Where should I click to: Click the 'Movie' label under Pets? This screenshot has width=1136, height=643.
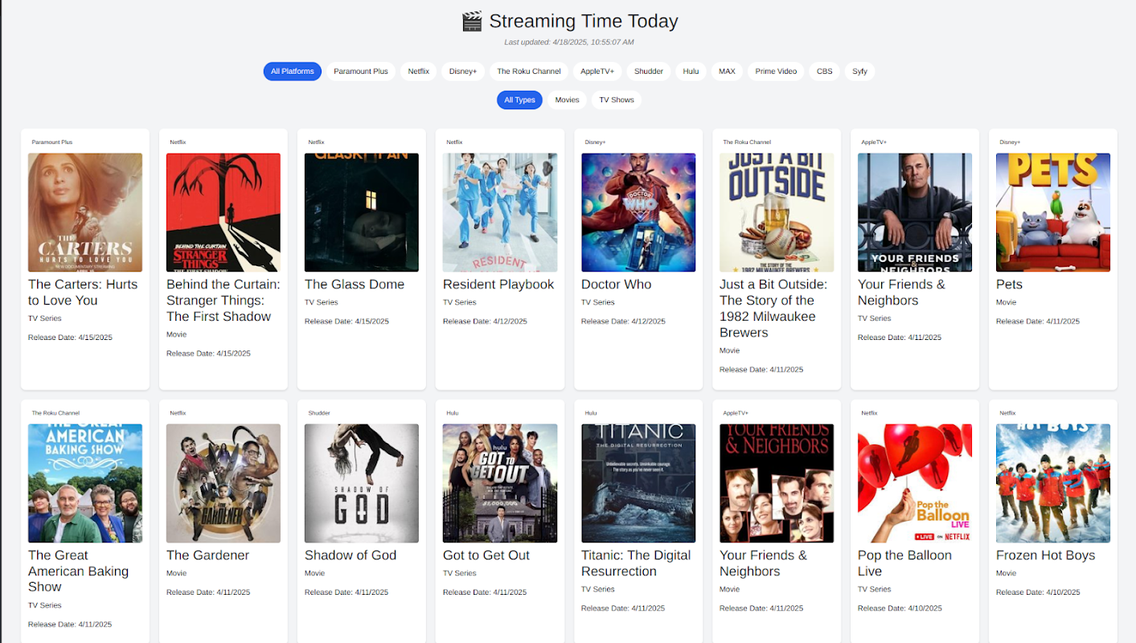[x=1007, y=303]
